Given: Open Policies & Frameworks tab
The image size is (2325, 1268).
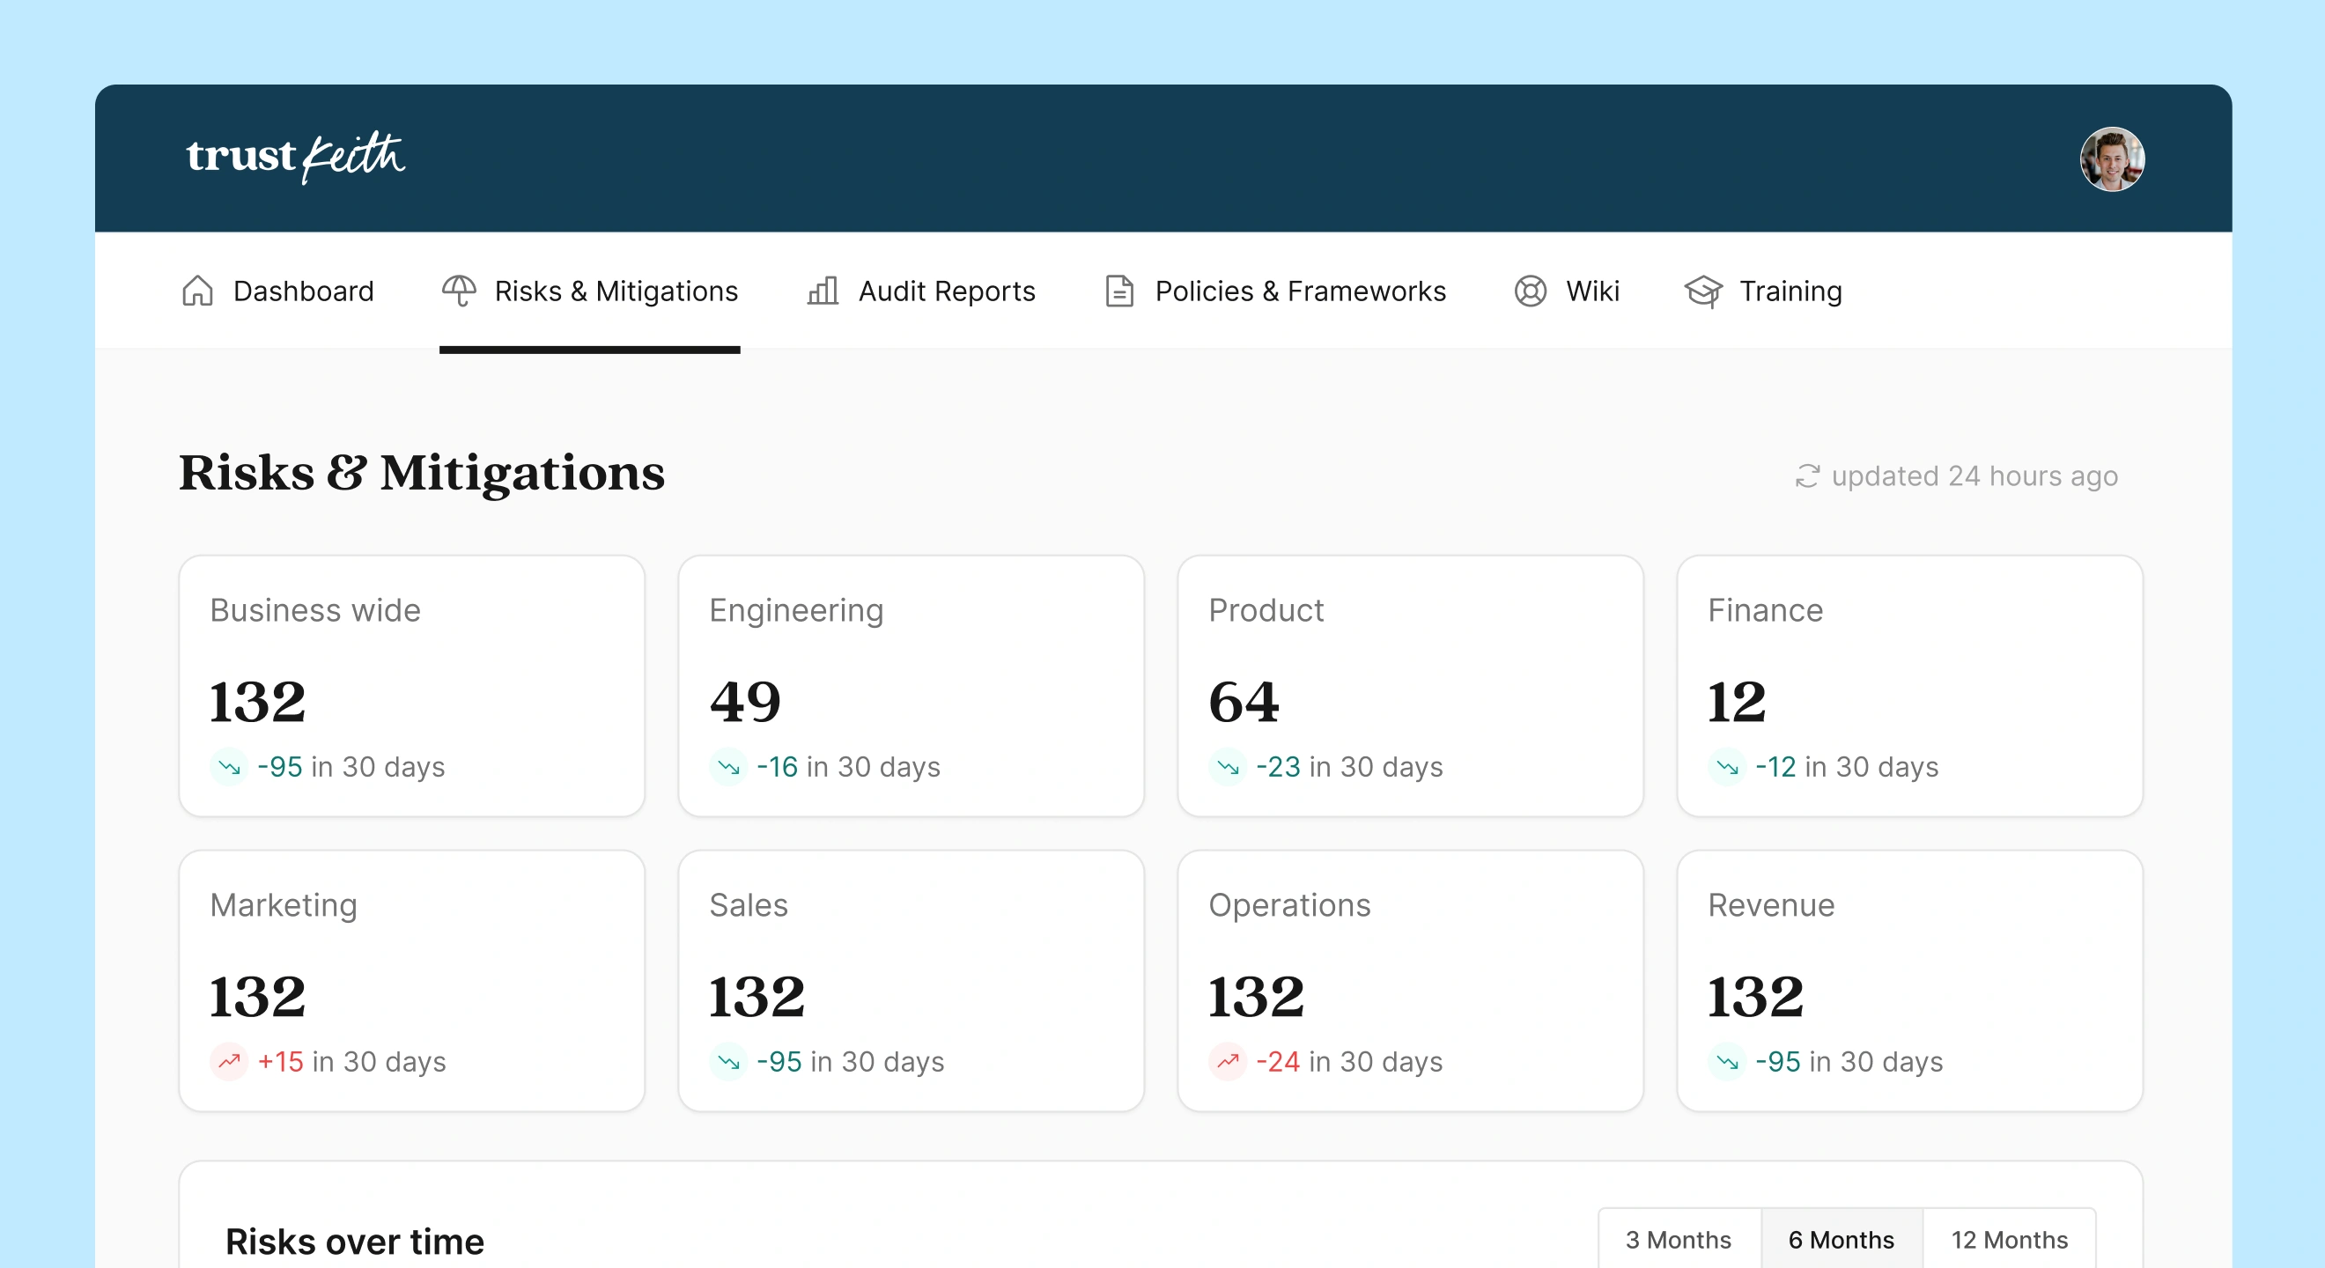Looking at the screenshot, I should pyautogui.click(x=1274, y=291).
